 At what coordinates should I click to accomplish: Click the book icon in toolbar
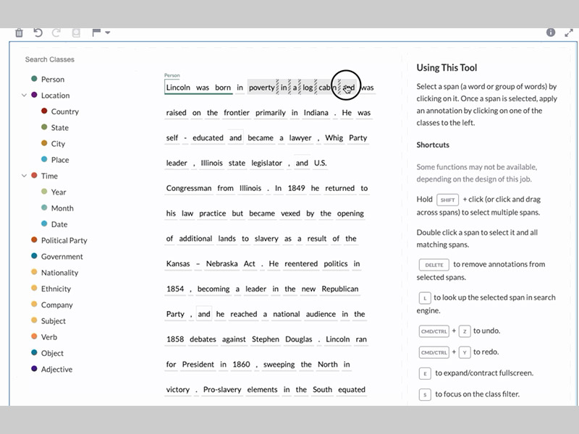click(x=76, y=33)
